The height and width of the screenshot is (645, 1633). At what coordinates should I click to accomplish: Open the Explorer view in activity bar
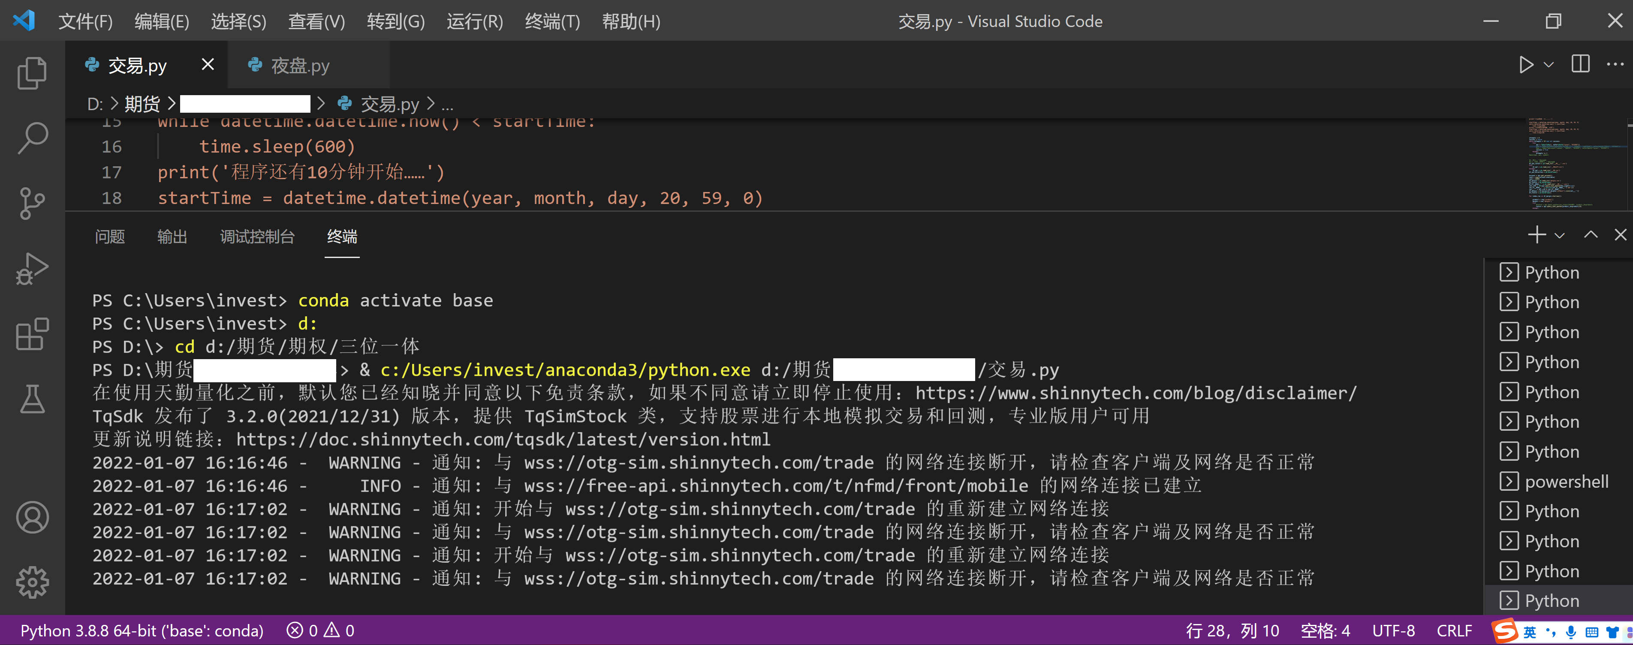[32, 73]
